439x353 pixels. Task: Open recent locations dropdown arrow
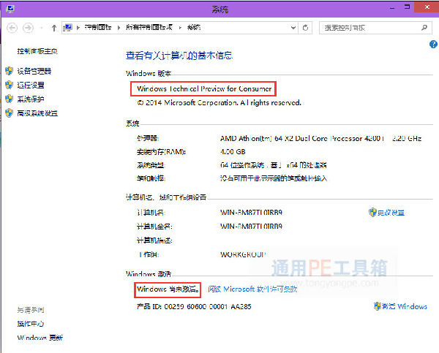(42, 28)
